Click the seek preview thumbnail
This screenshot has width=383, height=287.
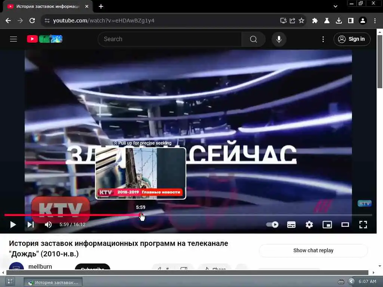tap(141, 173)
